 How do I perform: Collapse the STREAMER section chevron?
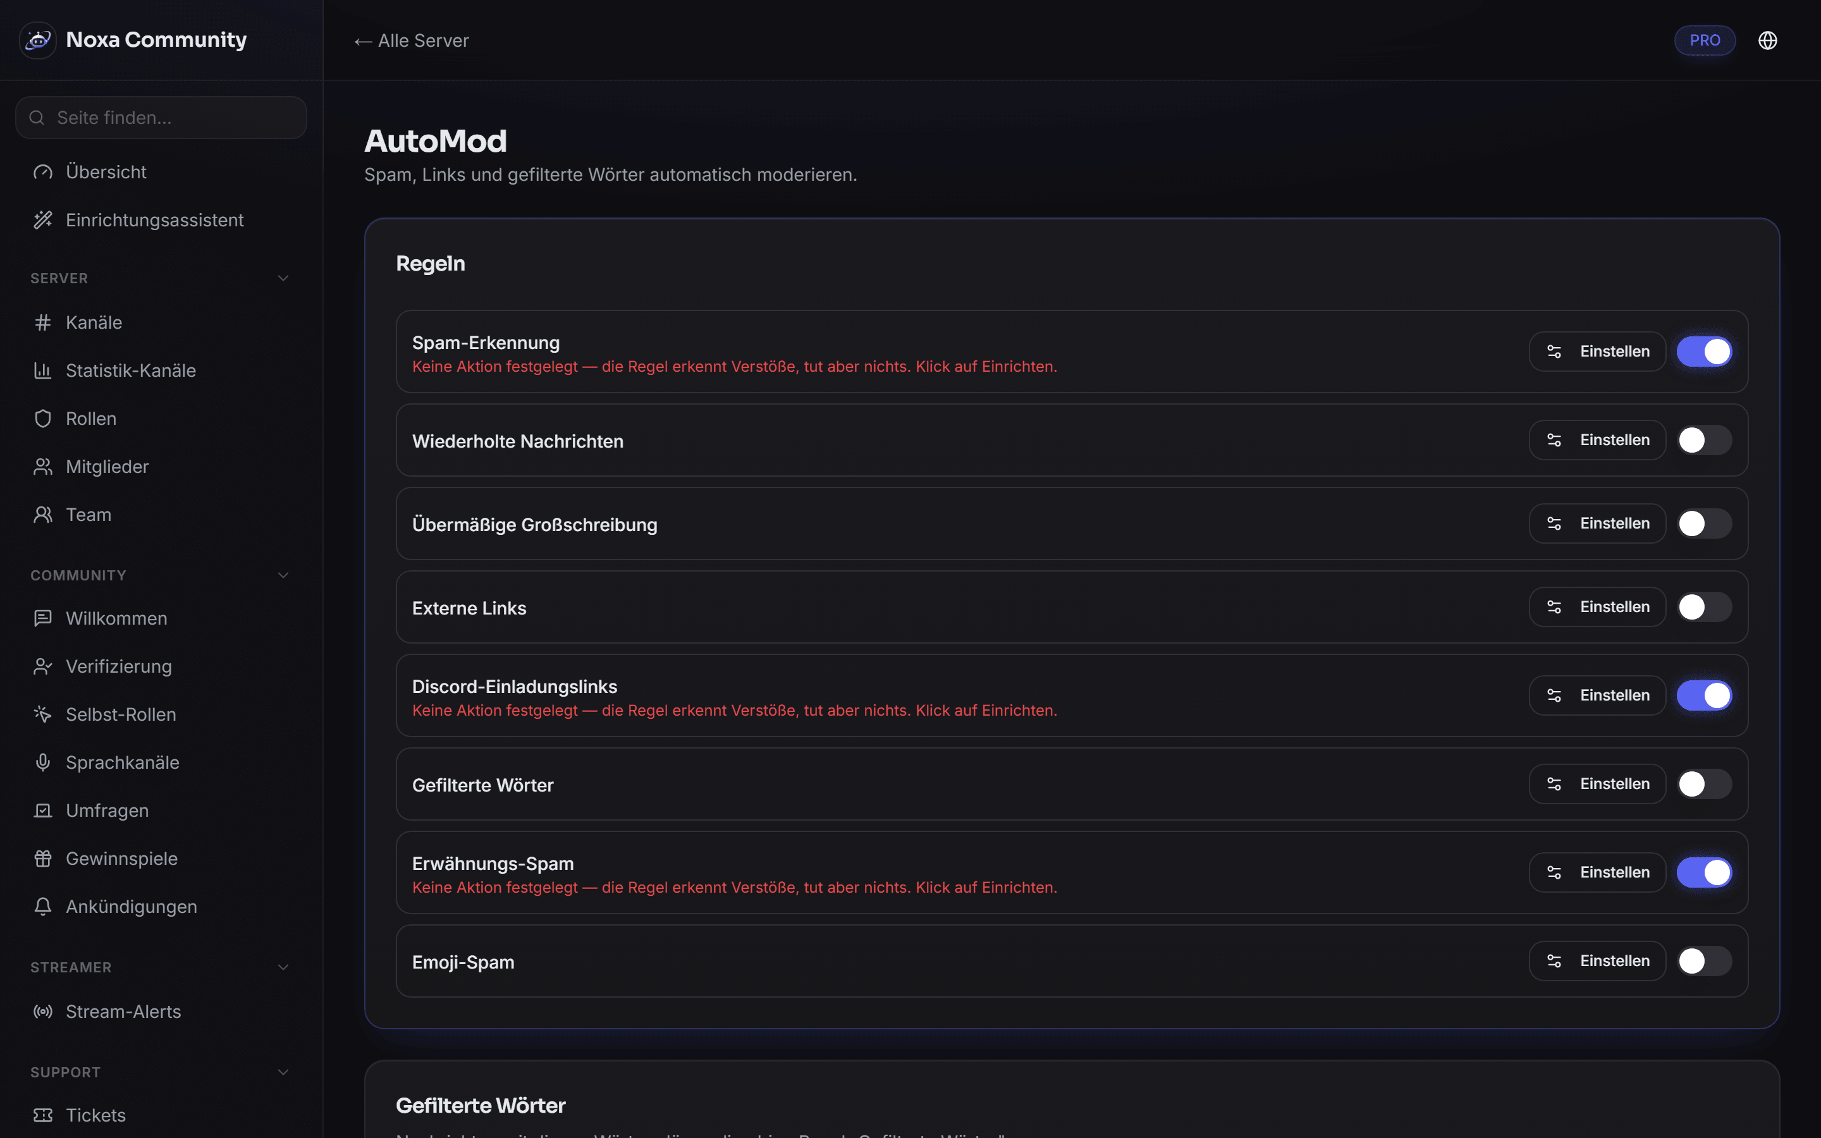[x=283, y=968]
